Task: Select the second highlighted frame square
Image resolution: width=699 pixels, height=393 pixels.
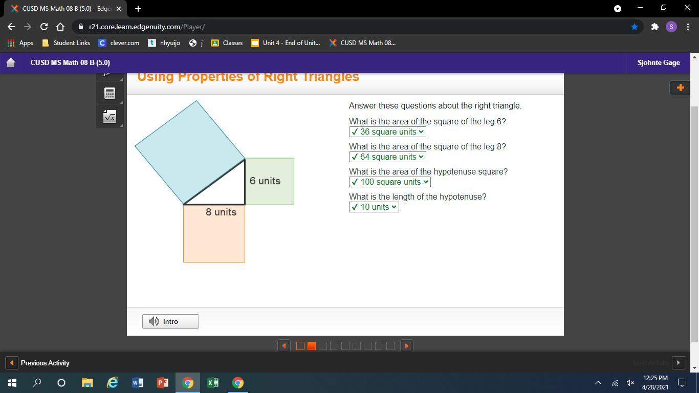Action: click(x=312, y=346)
